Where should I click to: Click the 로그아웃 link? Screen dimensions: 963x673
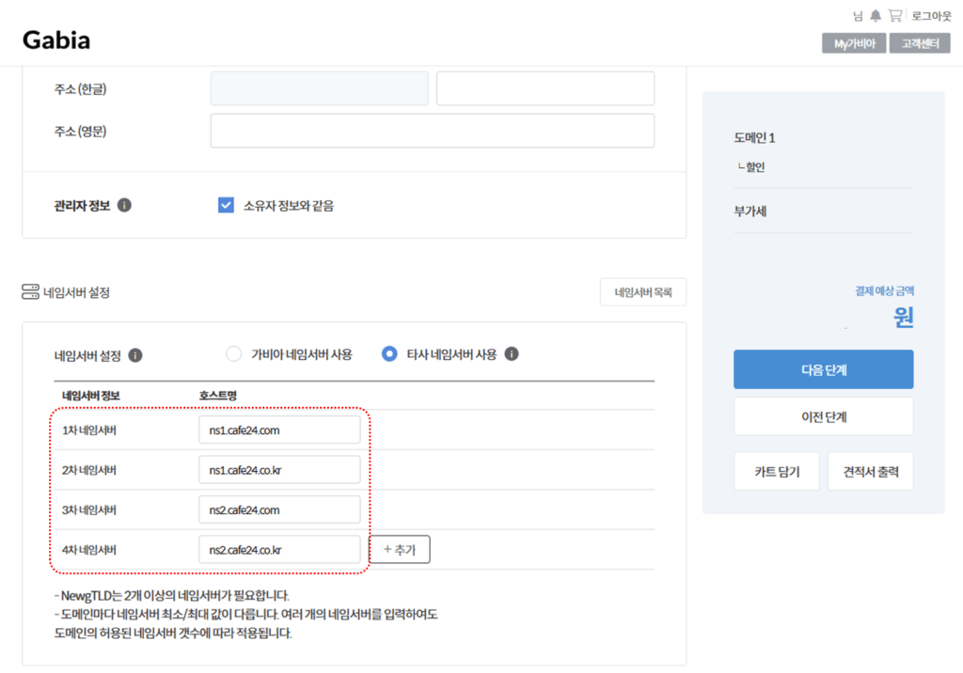pyautogui.click(x=931, y=16)
